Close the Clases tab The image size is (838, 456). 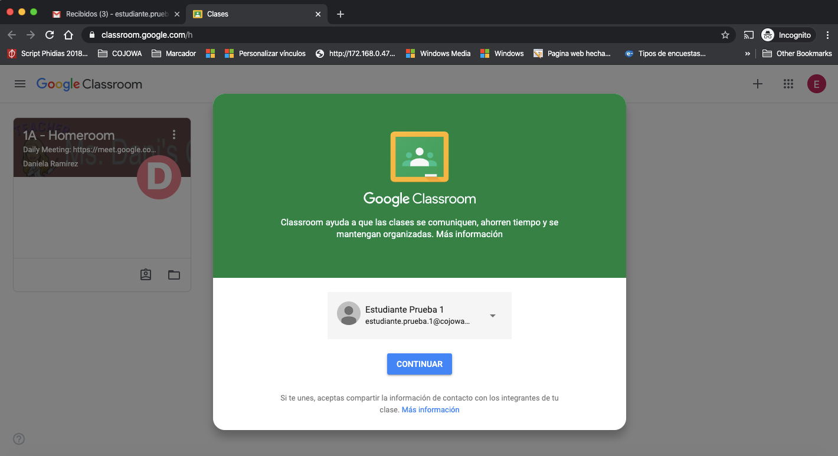(319, 14)
